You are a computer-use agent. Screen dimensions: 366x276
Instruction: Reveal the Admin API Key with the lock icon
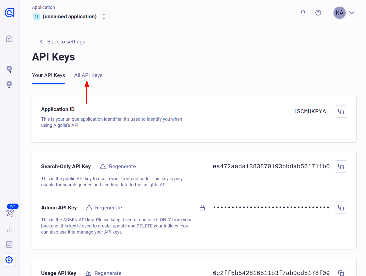[202, 208]
